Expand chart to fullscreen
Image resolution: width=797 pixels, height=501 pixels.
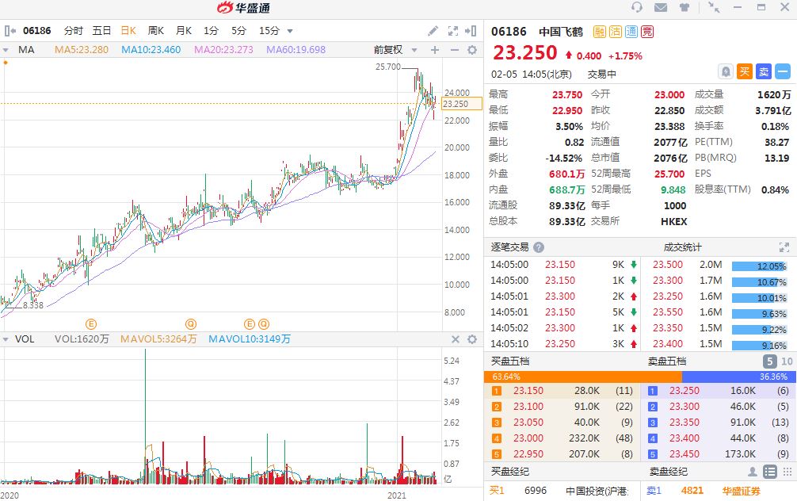(x=453, y=31)
